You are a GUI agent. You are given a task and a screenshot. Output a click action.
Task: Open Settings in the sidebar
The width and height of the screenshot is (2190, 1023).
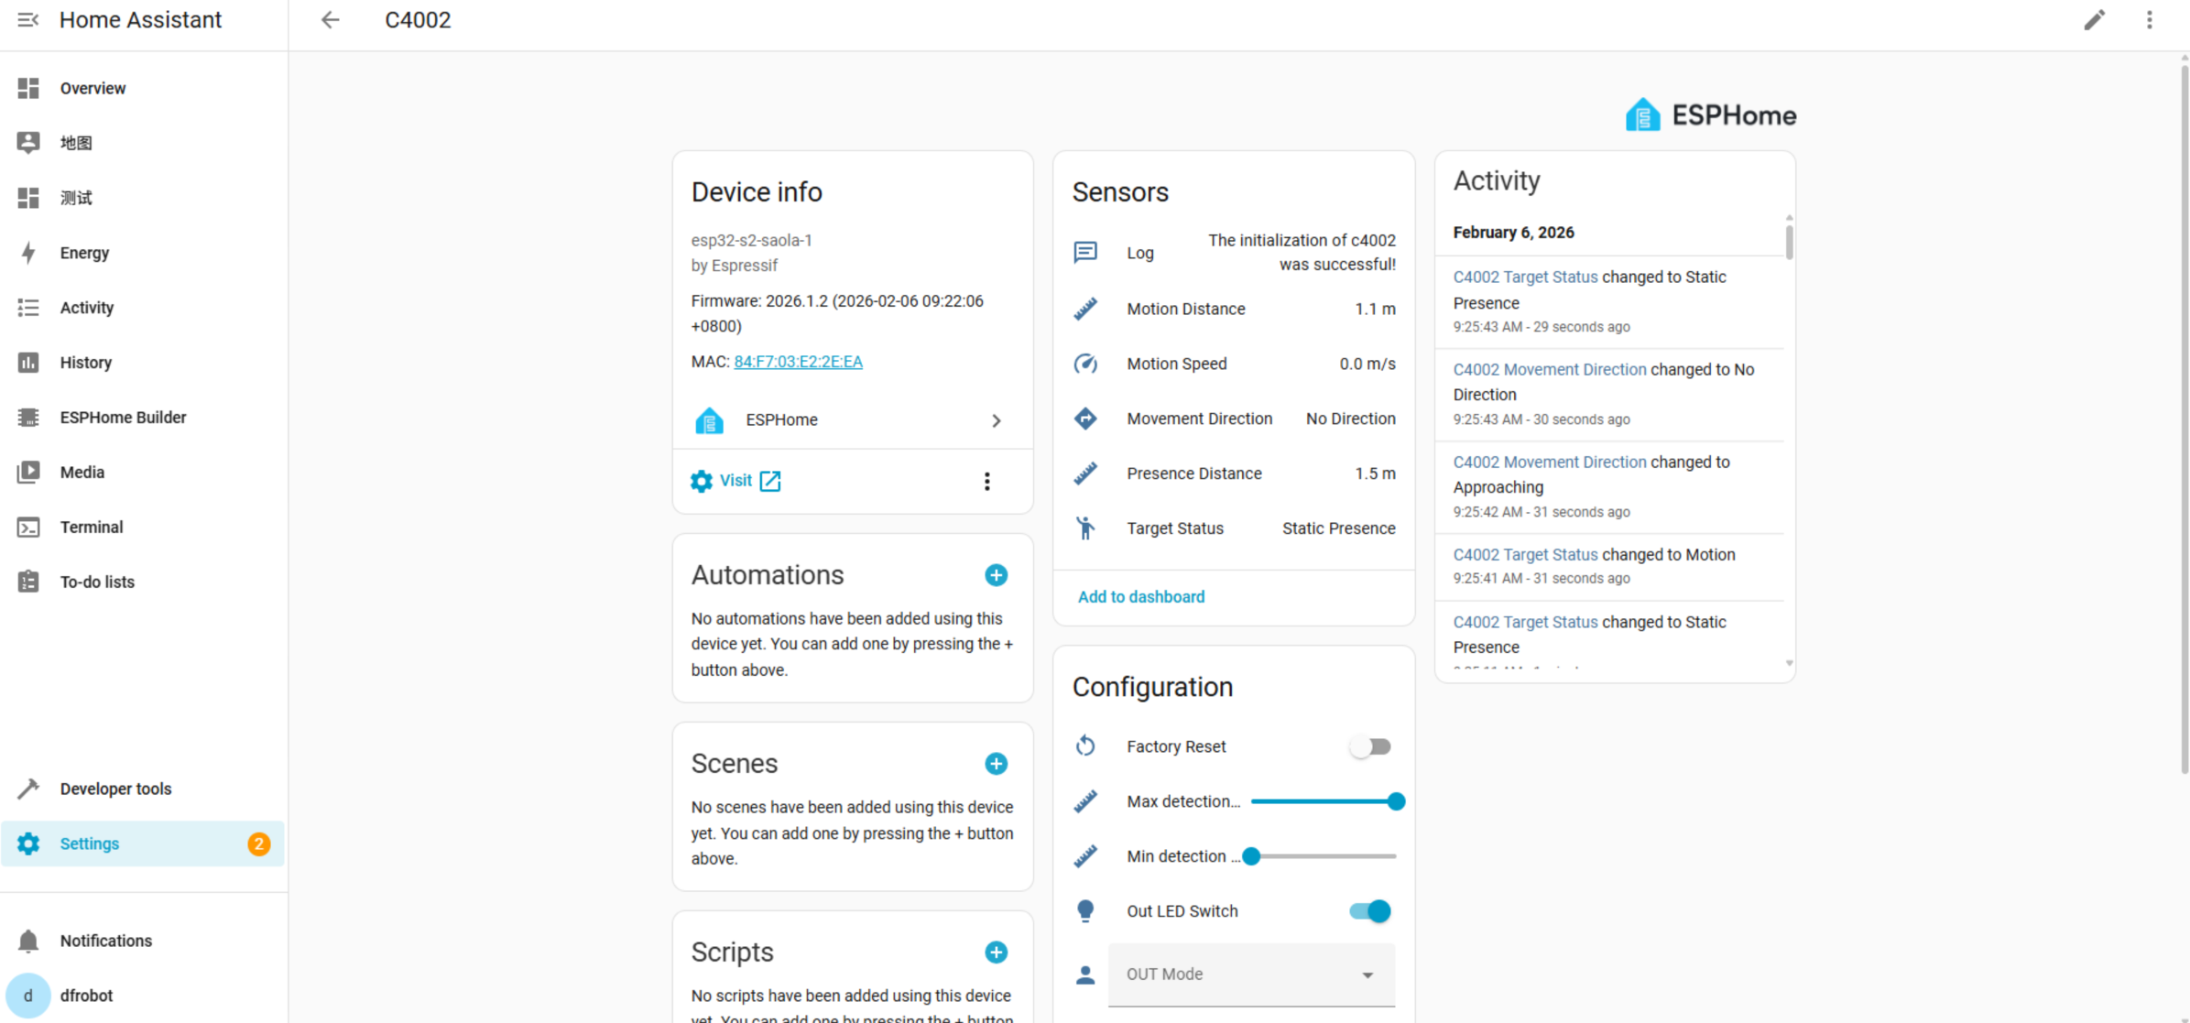click(x=143, y=843)
